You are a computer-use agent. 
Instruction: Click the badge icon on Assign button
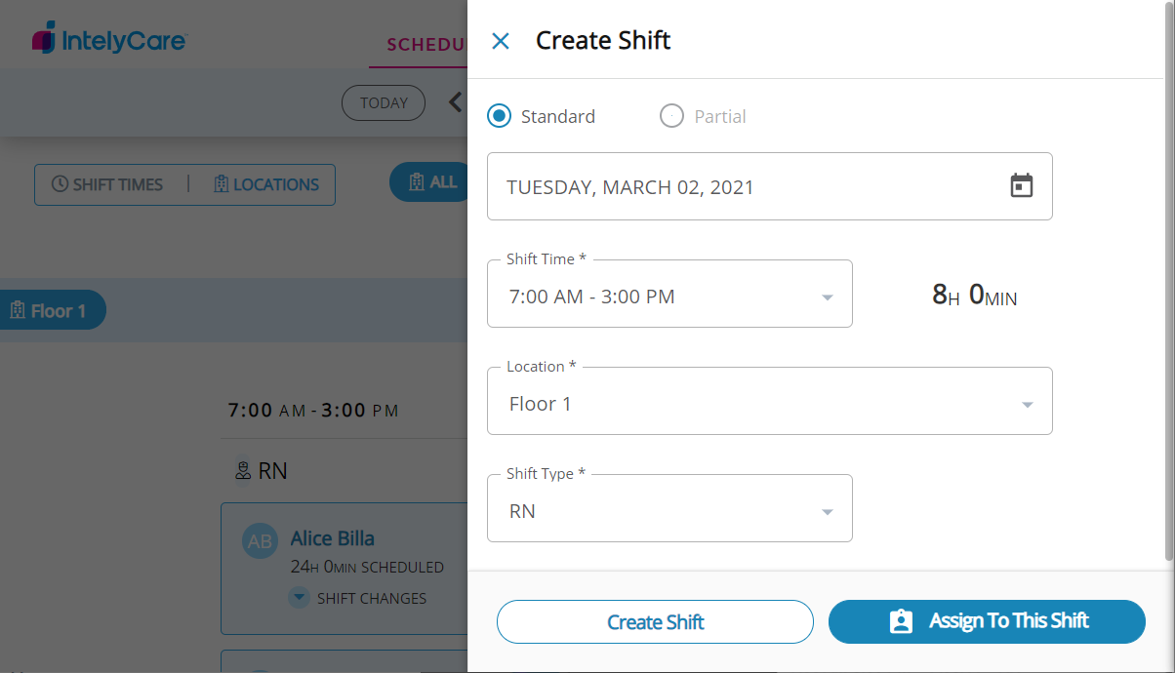tap(901, 621)
